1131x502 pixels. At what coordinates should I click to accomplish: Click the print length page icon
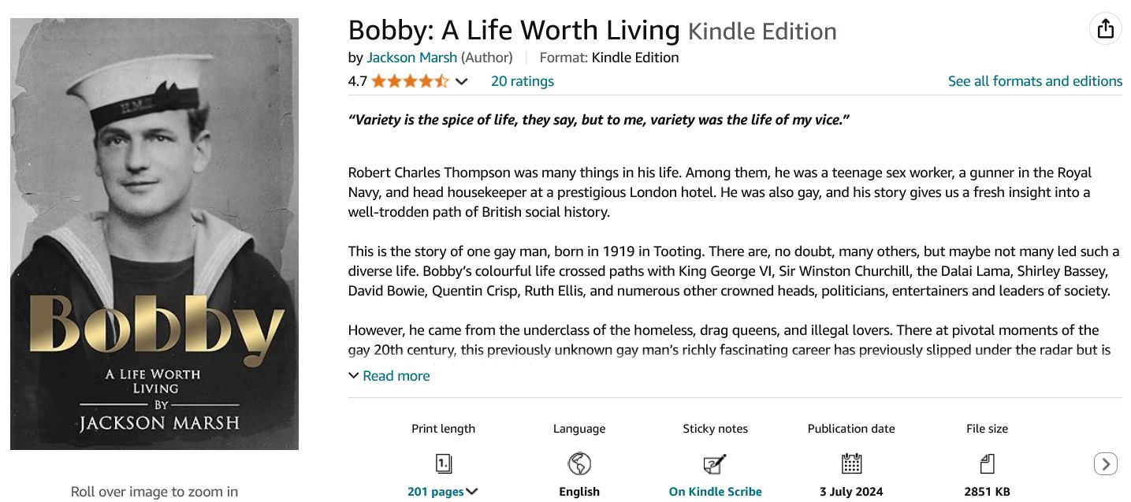point(444,463)
